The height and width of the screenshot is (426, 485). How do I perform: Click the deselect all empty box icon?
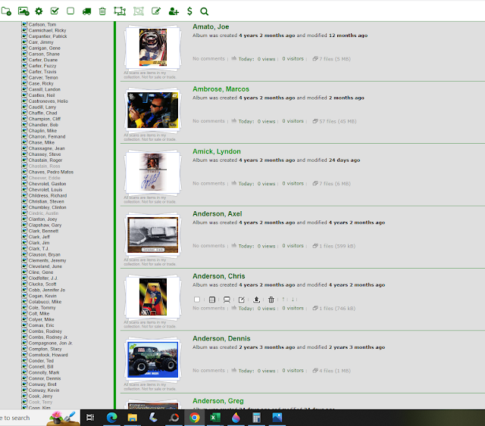(70, 11)
